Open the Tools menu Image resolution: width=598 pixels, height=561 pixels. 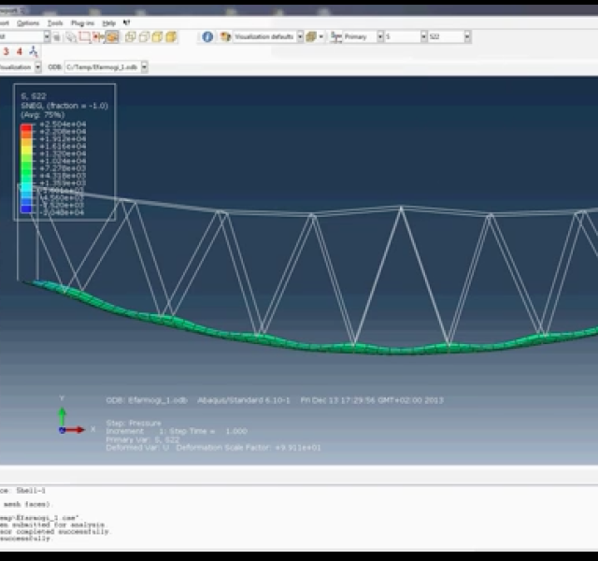55,23
